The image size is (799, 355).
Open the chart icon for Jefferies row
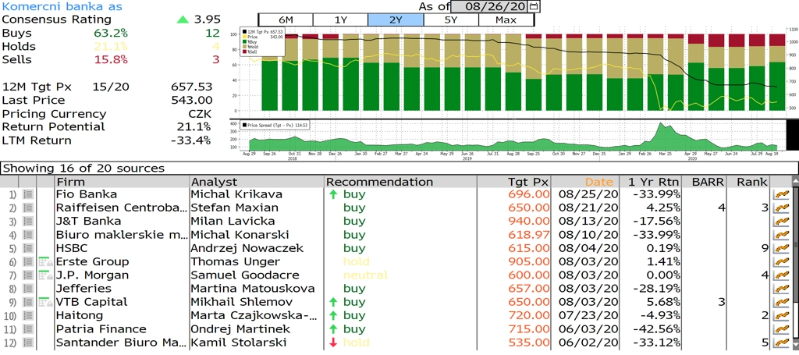point(780,288)
